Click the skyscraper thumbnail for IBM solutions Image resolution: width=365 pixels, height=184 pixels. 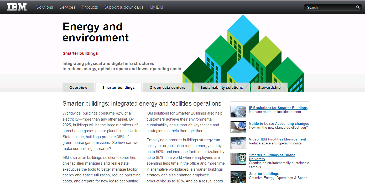pos(238,111)
